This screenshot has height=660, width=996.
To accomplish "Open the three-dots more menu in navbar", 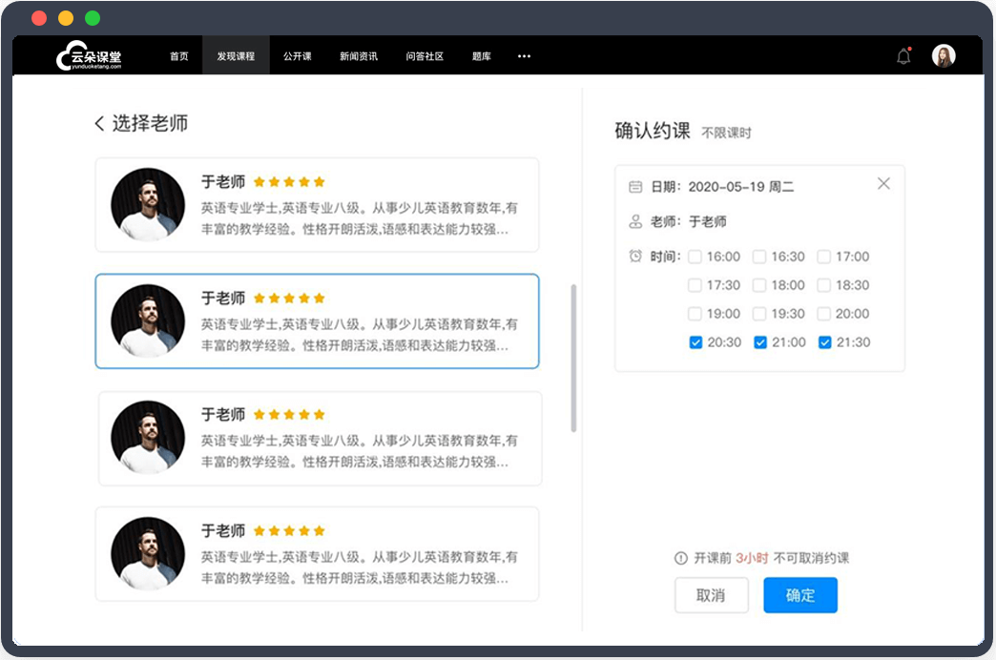I will coord(524,56).
